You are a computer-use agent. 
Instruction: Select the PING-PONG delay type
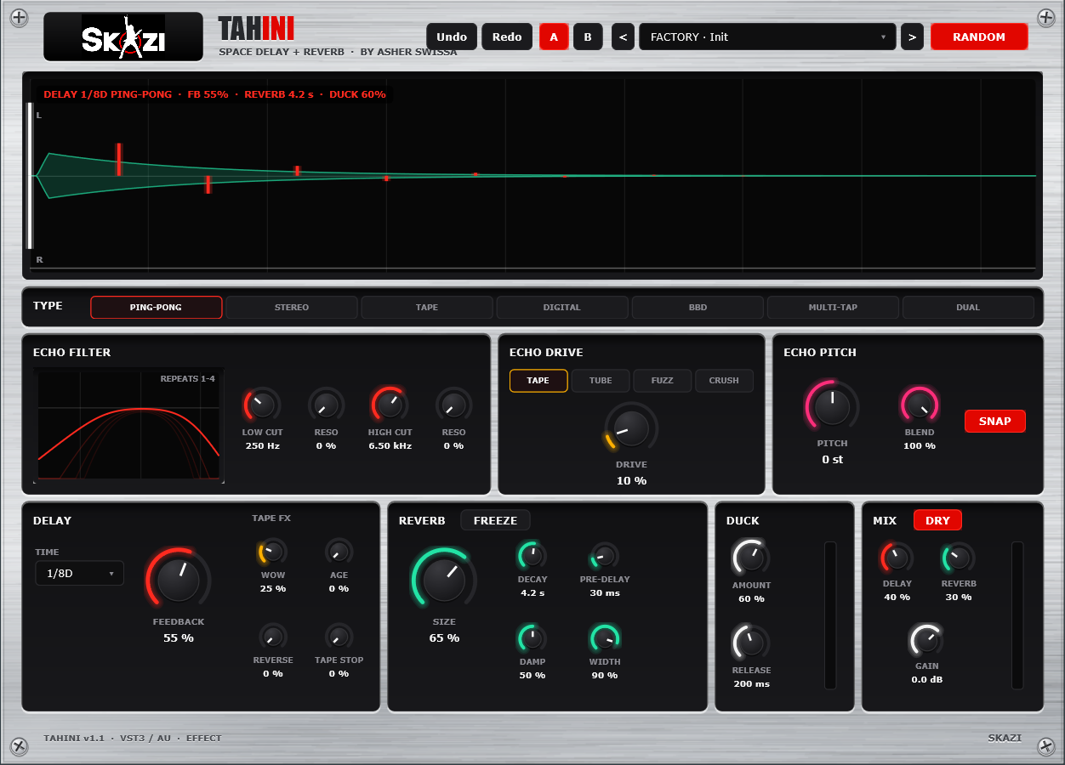click(156, 307)
